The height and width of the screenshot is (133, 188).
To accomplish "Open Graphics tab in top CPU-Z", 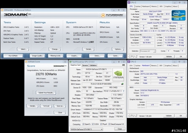I will (168, 6).
